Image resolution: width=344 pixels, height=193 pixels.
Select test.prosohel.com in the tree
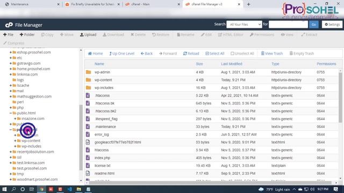32,168
